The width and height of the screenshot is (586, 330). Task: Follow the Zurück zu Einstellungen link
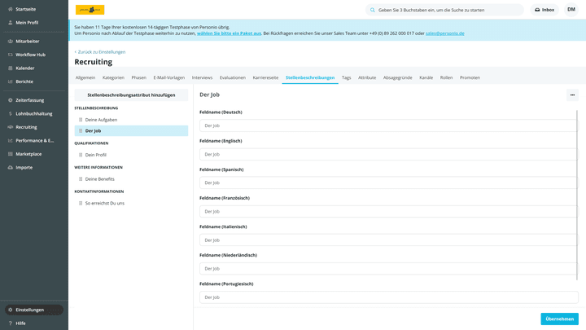100,51
